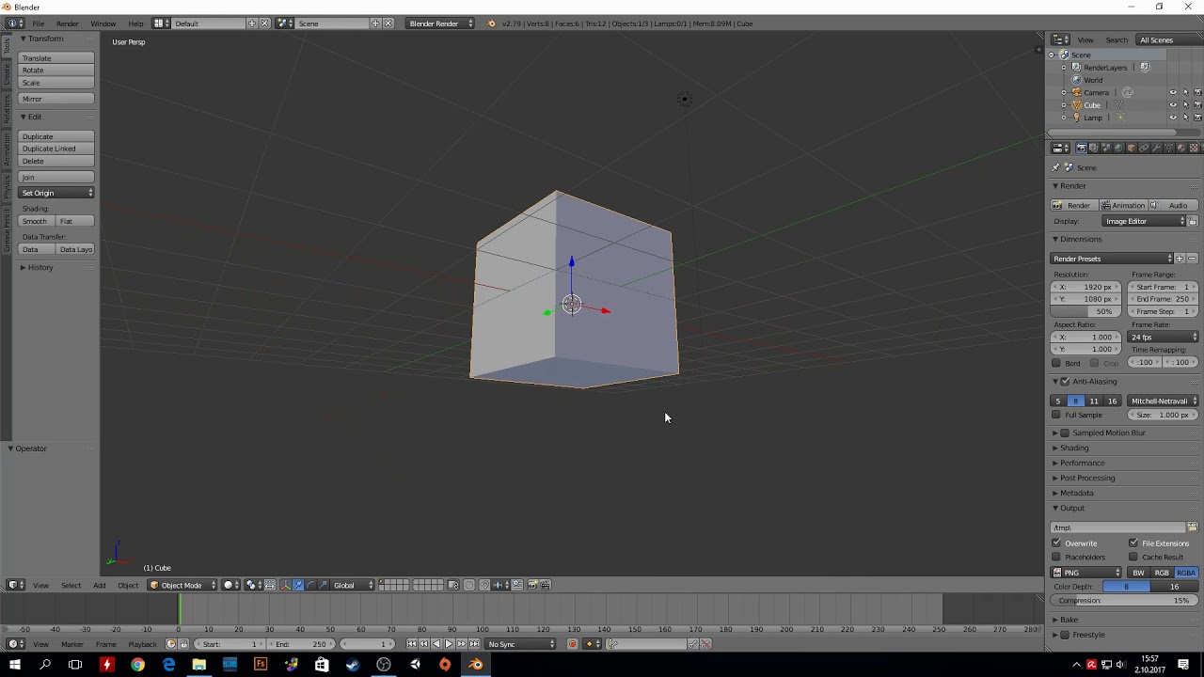Open the Scene properties tab icon

tap(1106, 148)
